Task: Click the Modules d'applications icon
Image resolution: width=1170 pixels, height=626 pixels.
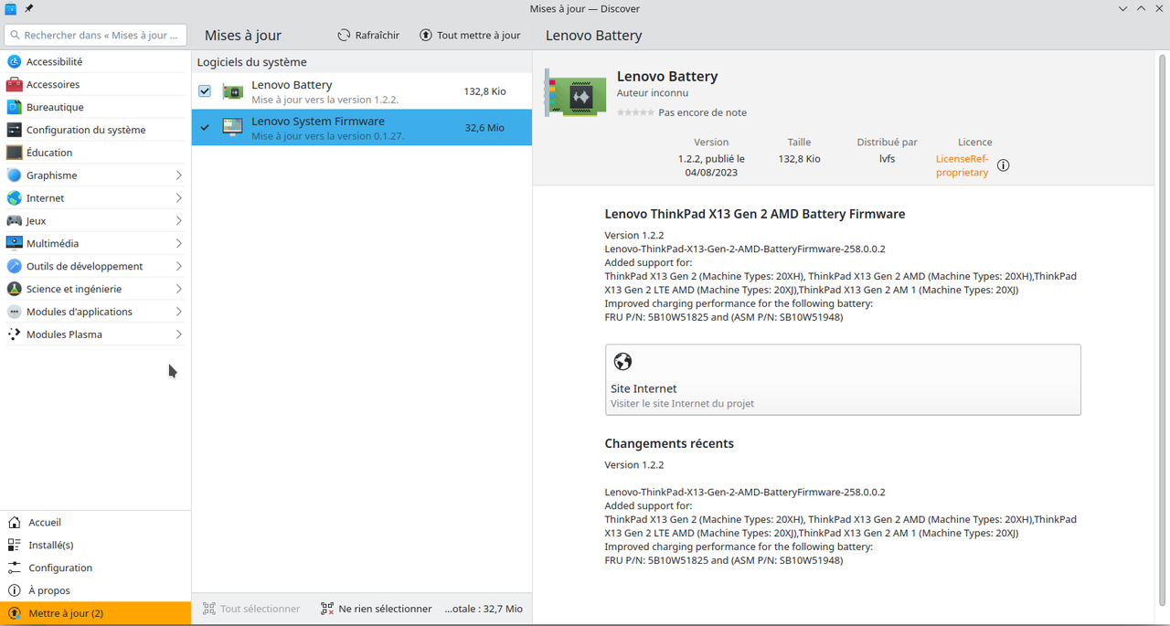Action: click(x=14, y=312)
